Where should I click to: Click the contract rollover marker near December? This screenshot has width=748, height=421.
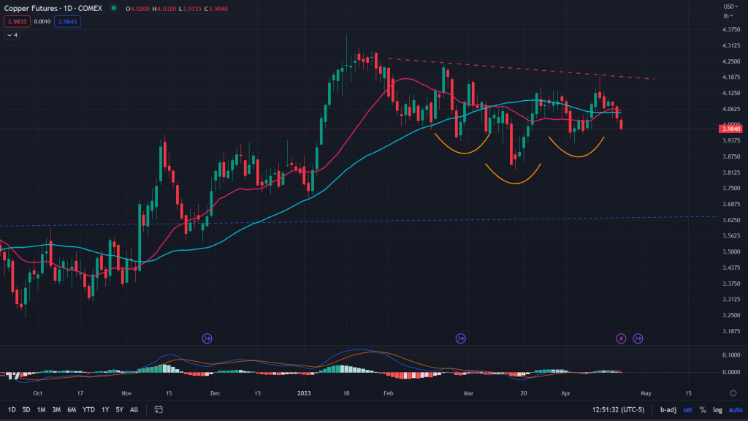207,338
